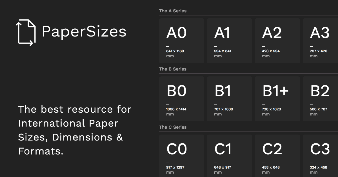Click The B Series section heading
The width and height of the screenshot is (338, 177).
173,69
